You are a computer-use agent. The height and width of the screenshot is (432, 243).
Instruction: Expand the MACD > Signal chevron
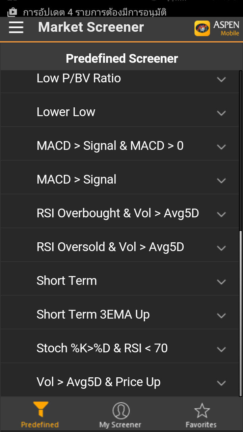coord(221,181)
